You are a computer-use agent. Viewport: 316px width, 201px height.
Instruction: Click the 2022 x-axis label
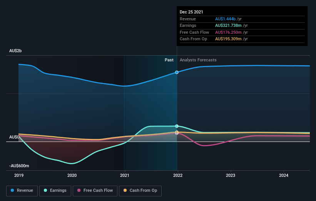pyautogui.click(x=178, y=175)
